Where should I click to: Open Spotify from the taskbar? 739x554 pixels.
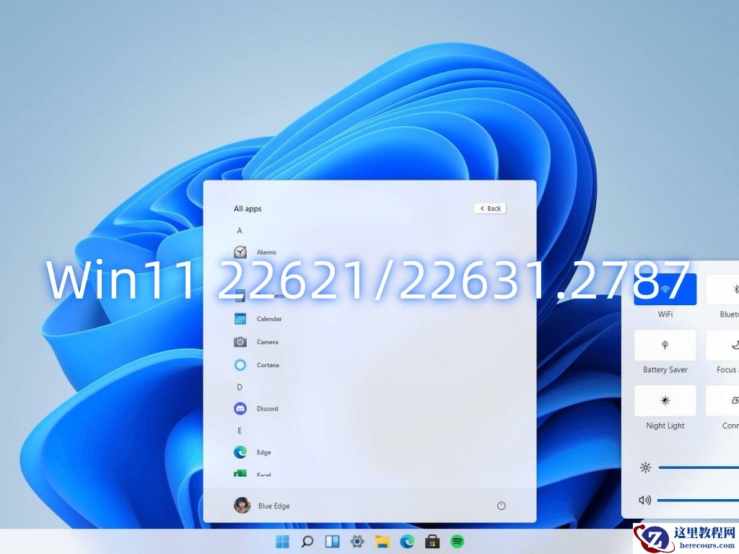[x=458, y=540]
